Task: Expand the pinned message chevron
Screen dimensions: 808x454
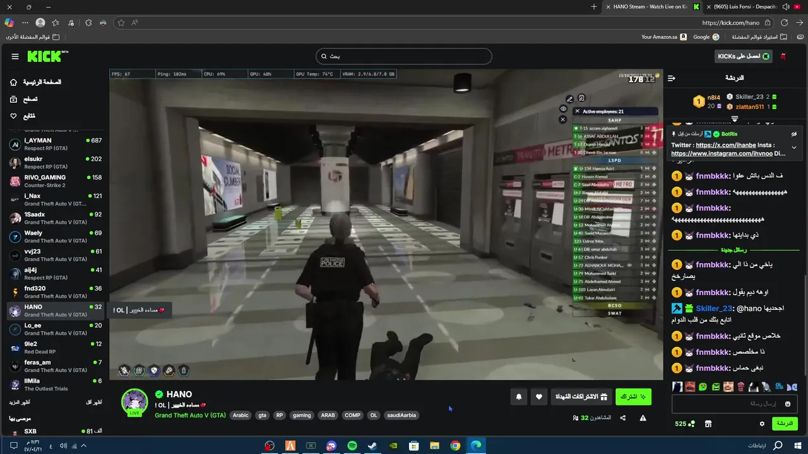Action: 793,148
